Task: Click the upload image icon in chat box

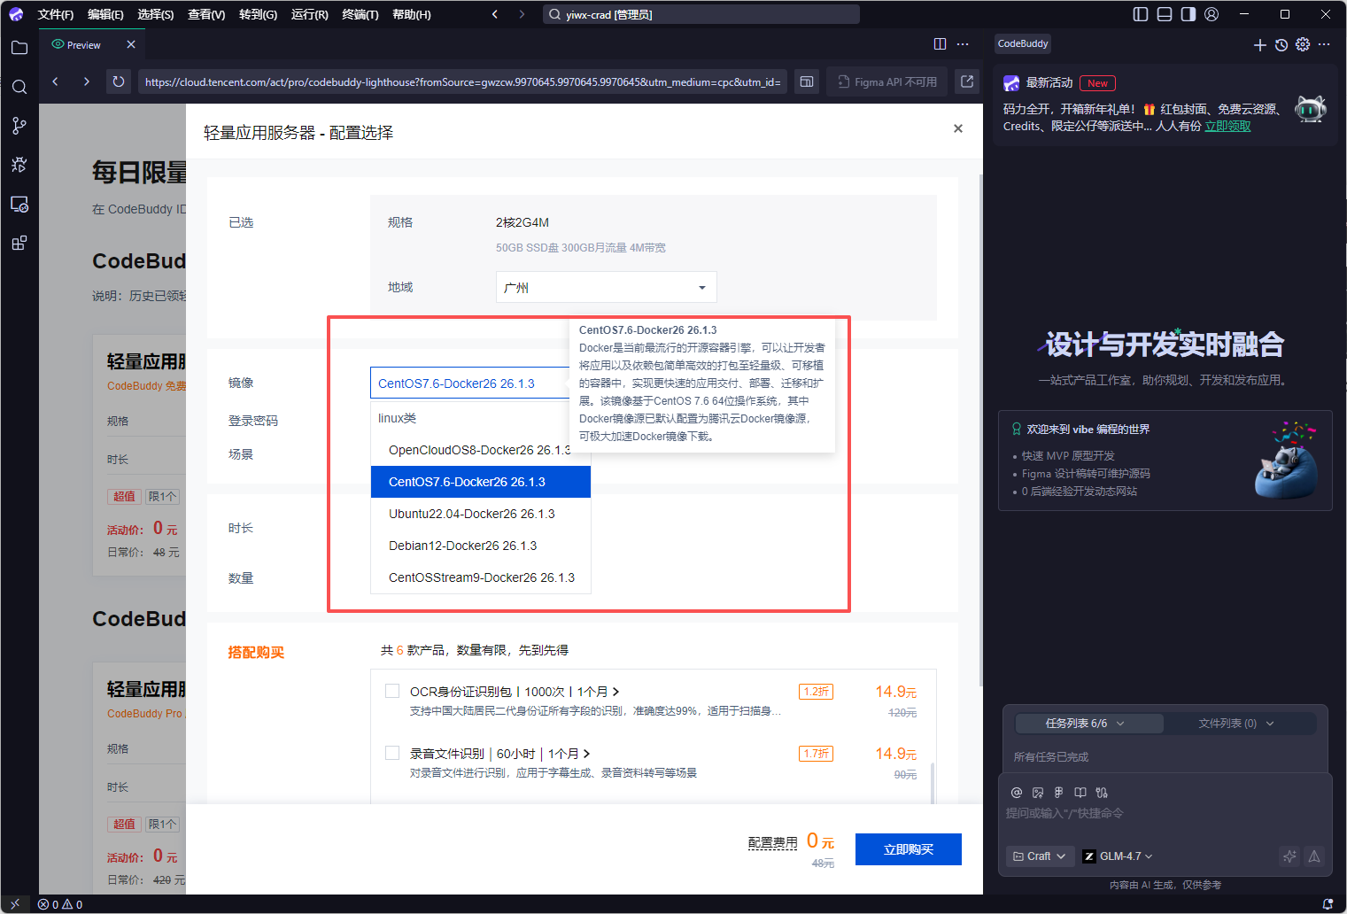Action: click(1037, 793)
